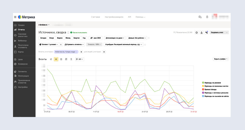
Task: Toggle Переходы по рекламе legend series
Action: point(213,83)
